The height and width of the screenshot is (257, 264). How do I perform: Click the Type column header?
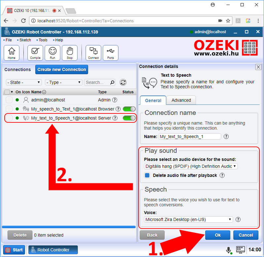click(x=102, y=92)
